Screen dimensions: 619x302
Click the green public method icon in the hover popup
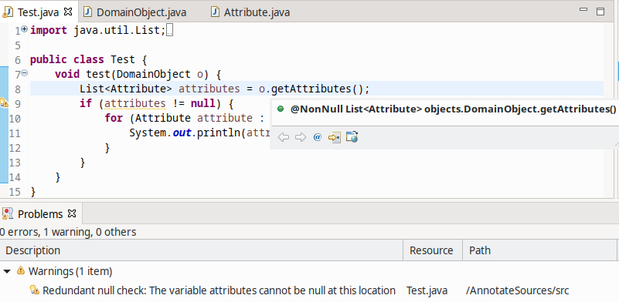pos(281,109)
